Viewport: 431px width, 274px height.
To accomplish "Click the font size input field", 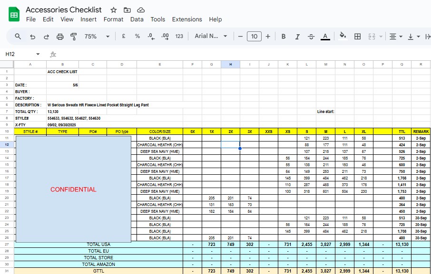I will pyautogui.click(x=254, y=37).
